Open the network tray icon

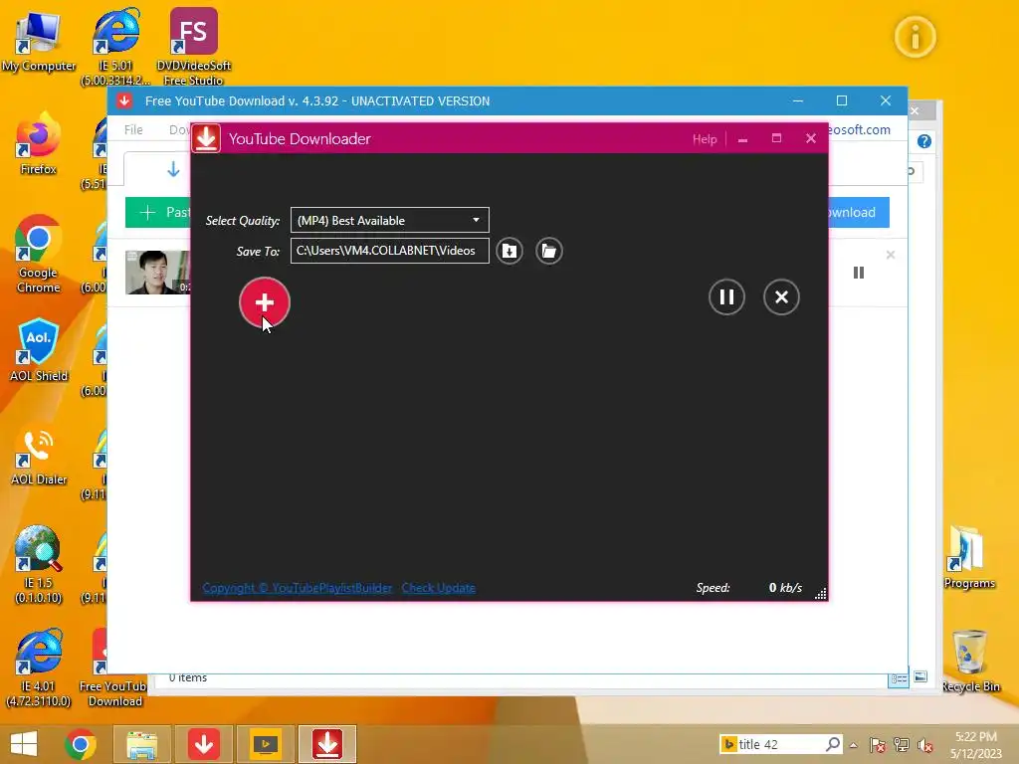click(902, 745)
